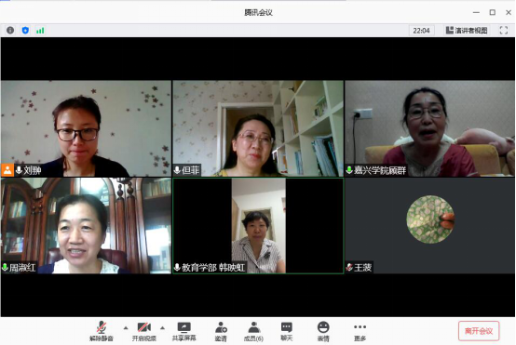Open the members list (成员(6))

(253, 332)
